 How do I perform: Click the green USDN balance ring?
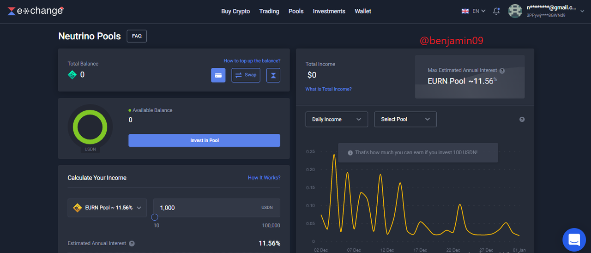(x=90, y=126)
